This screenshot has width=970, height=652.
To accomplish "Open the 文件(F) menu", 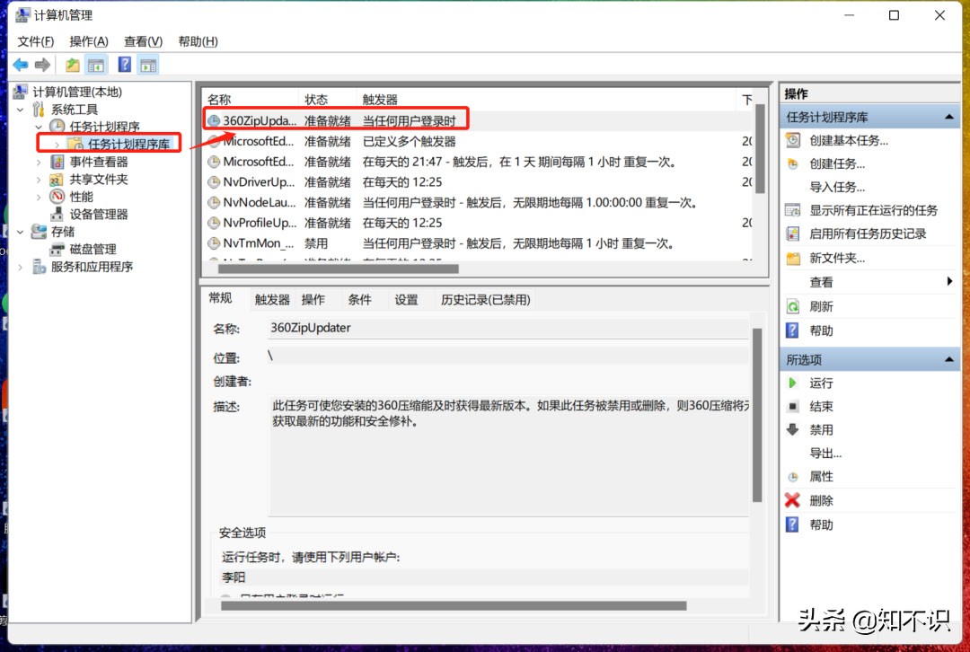I will 35,41.
